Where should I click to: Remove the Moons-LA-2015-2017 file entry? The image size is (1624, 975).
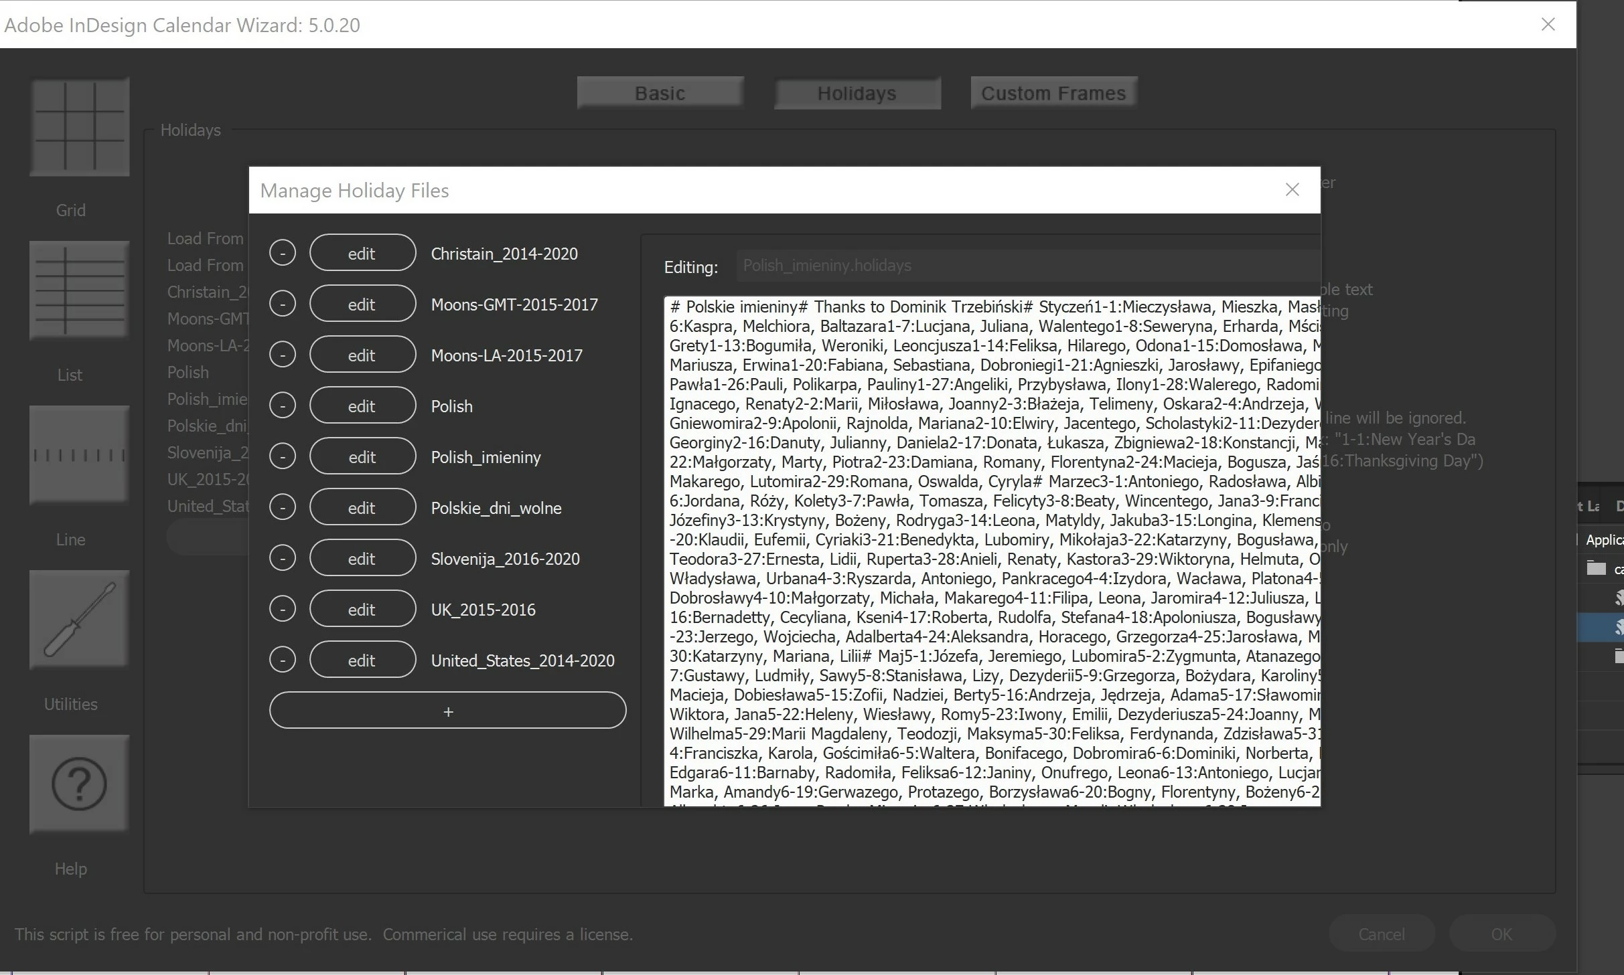283,355
